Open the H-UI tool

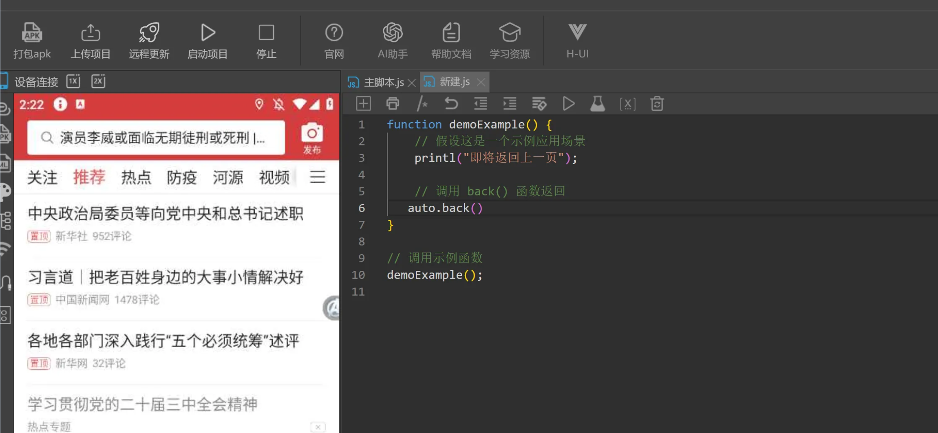[x=577, y=41]
